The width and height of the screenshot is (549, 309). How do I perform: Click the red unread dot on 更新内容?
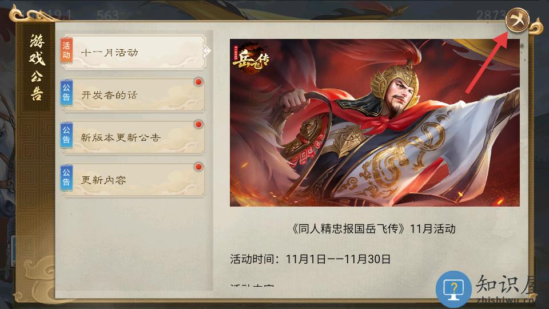(x=198, y=167)
